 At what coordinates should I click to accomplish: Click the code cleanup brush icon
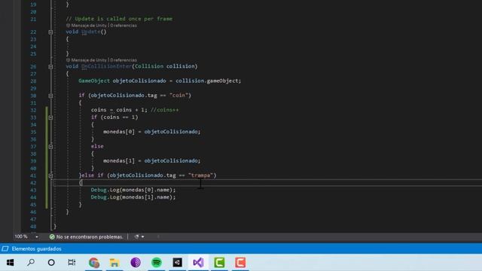(136, 237)
